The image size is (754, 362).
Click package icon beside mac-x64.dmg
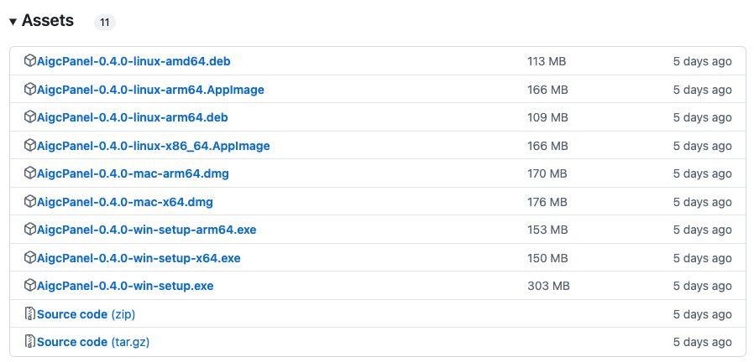(x=30, y=202)
